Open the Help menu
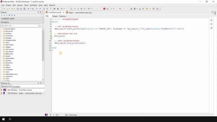 click(x=46, y=5)
